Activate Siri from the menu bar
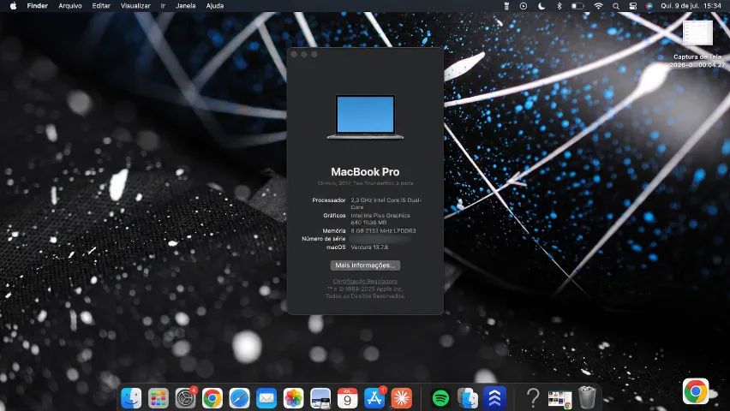 pyautogui.click(x=649, y=6)
